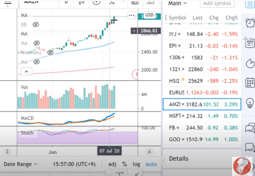This screenshot has width=255, height=176.
Task: Toggle auto scale mode
Action: coord(151,164)
